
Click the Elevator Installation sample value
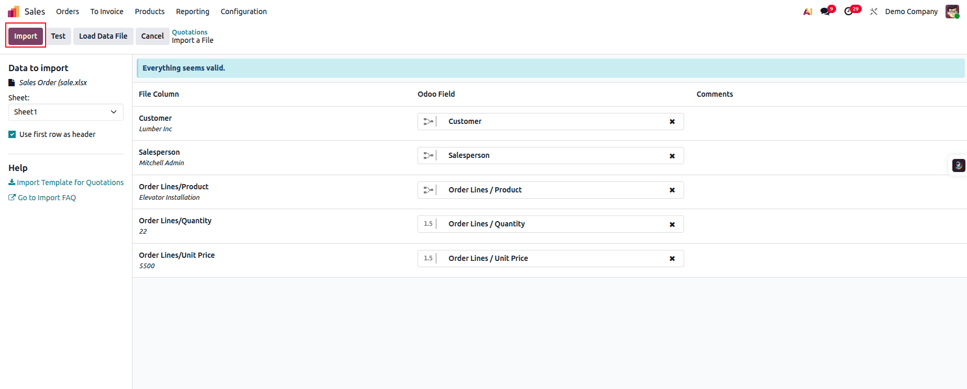169,198
